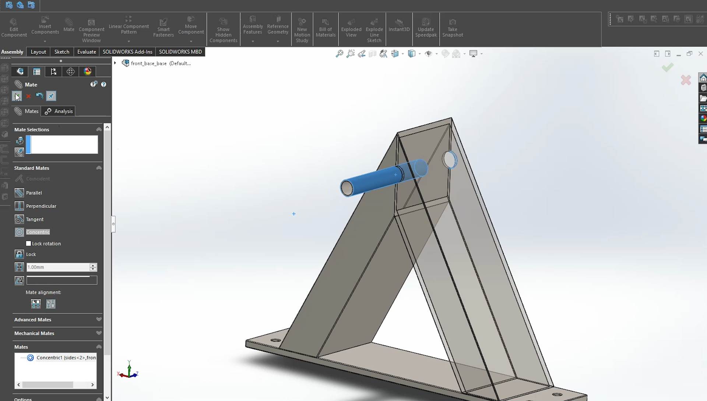Expand Mechanical Mates section
Viewport: 707px width, 401px height.
99,333
